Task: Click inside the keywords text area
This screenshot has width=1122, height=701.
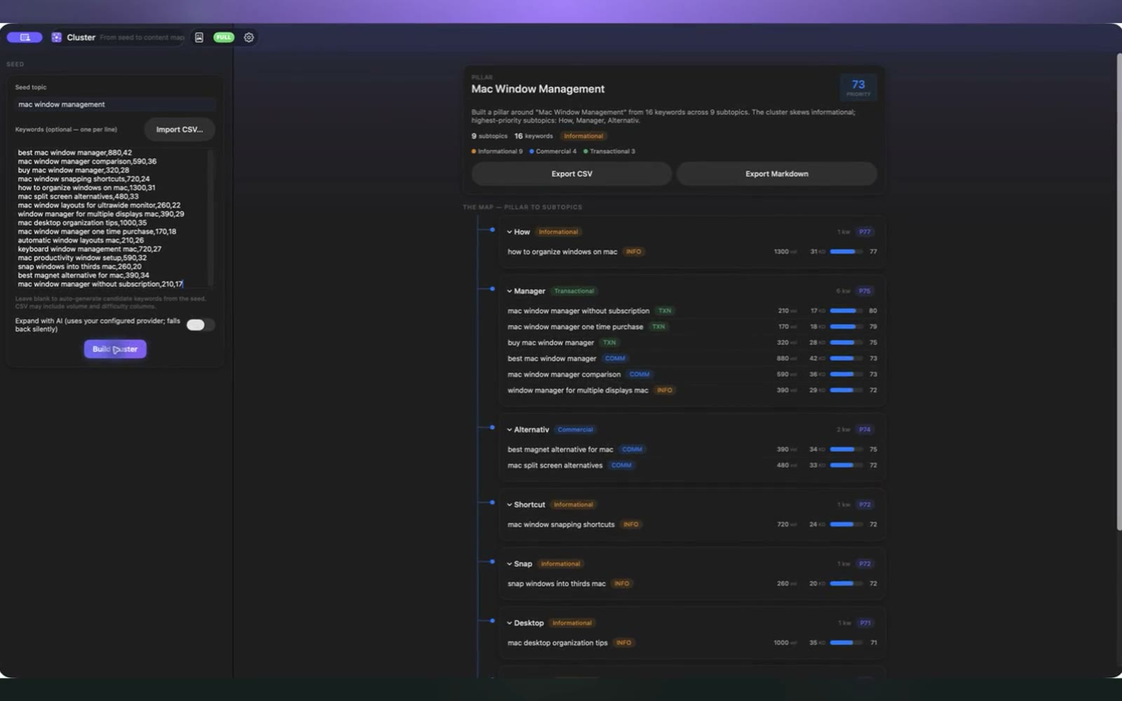Action: tap(111, 218)
